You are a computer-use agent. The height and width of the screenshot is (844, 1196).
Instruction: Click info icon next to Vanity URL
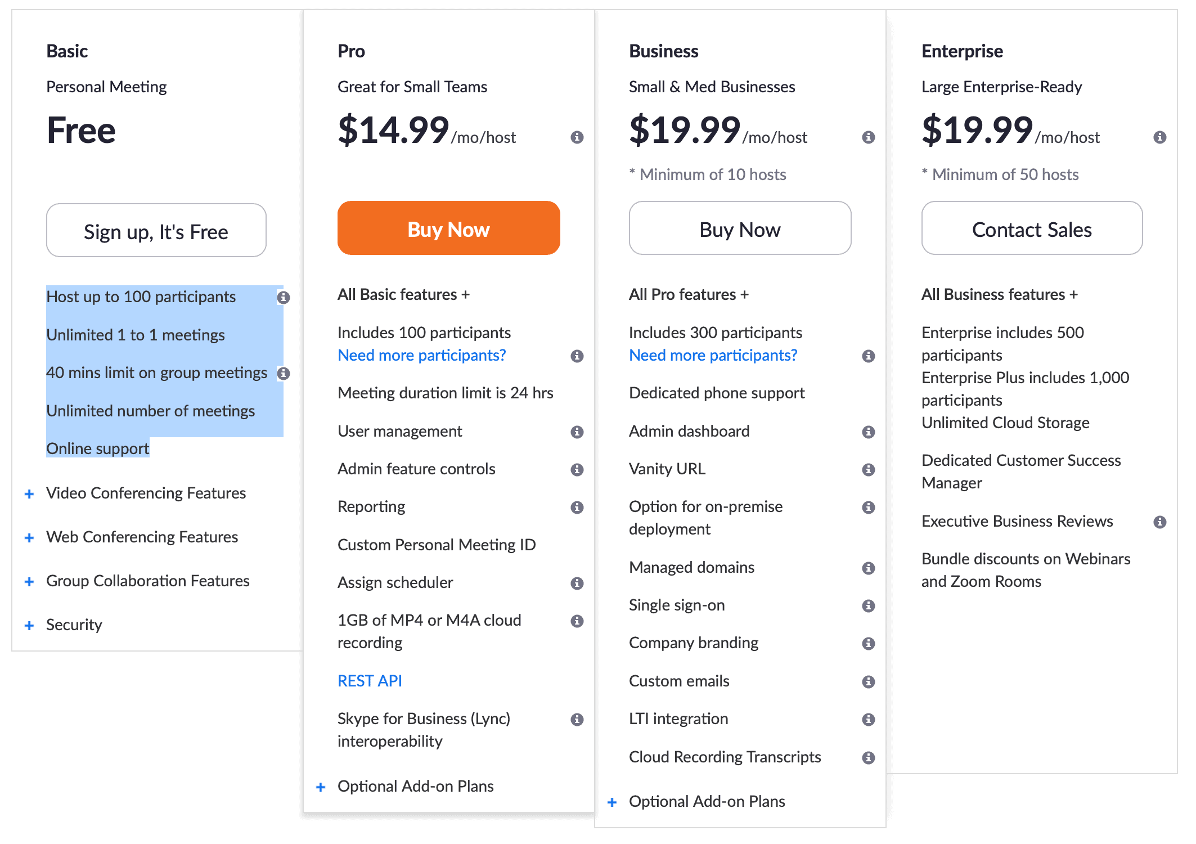click(x=868, y=469)
